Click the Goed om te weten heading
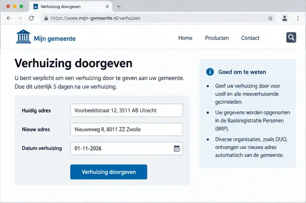Image resolution: width=306 pixels, height=203 pixels. [x=242, y=72]
